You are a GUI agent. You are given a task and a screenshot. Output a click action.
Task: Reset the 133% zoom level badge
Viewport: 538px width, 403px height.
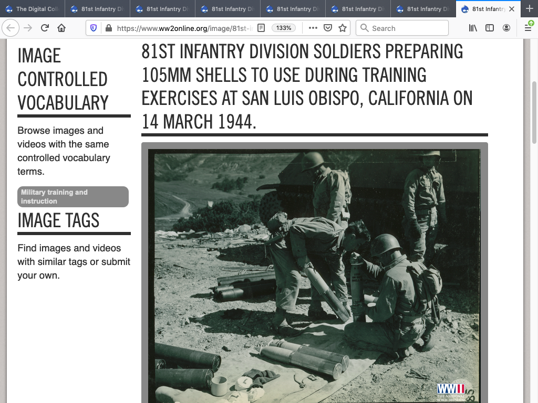click(x=284, y=28)
